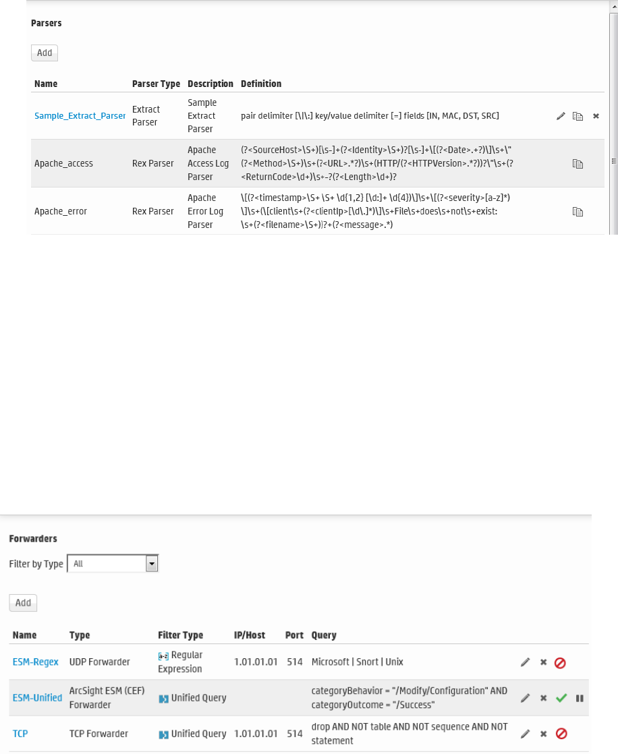Click the parsers panel vertical scrollbar
The image size is (618, 754).
click(613, 161)
